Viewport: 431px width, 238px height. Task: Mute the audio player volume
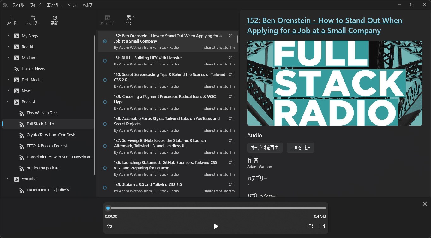tap(109, 226)
